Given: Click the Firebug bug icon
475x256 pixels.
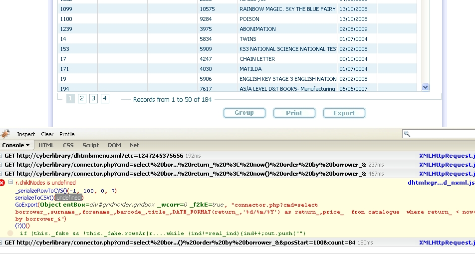Looking at the screenshot, I should (x=5, y=134).
